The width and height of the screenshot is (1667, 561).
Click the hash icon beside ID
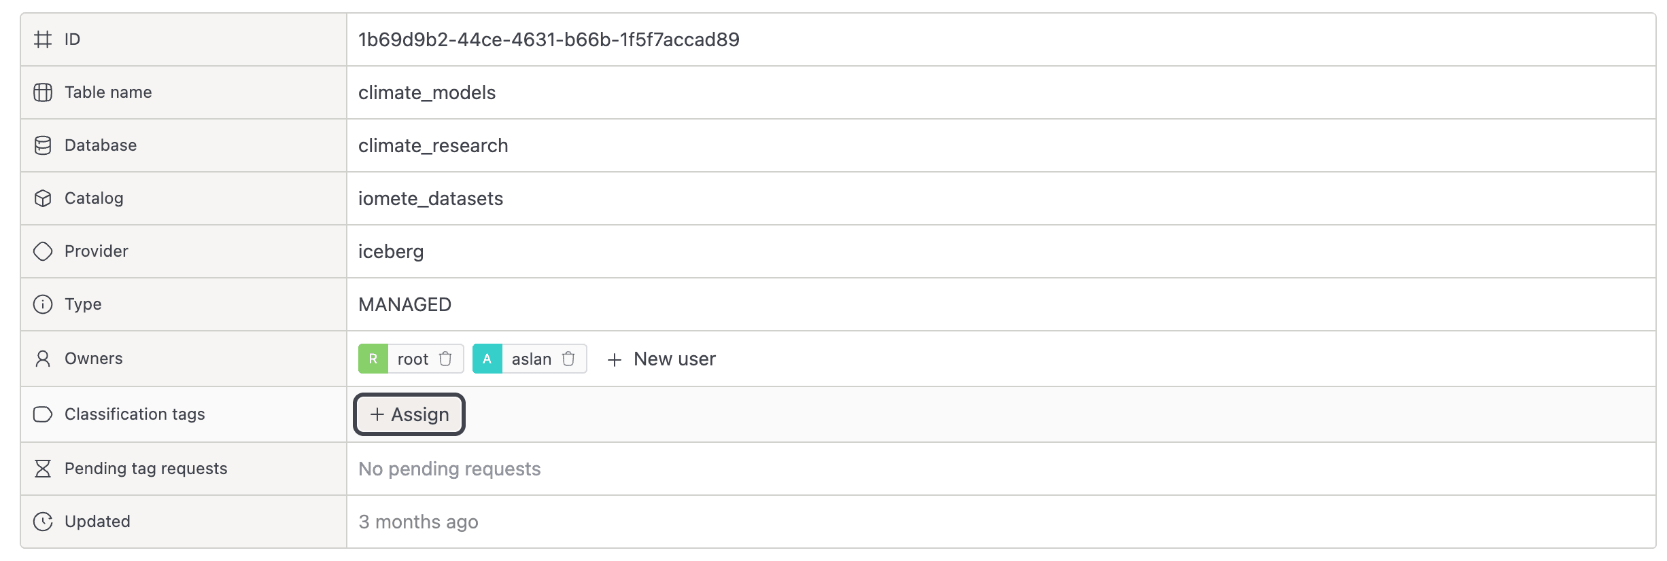pos(43,39)
